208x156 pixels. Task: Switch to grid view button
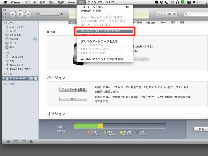pyautogui.click(x=169, y=14)
